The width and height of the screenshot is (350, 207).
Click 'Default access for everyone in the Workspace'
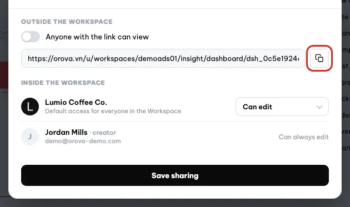tap(113, 111)
